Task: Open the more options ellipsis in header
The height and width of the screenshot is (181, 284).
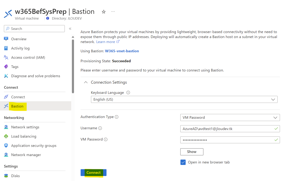Action: point(113,12)
